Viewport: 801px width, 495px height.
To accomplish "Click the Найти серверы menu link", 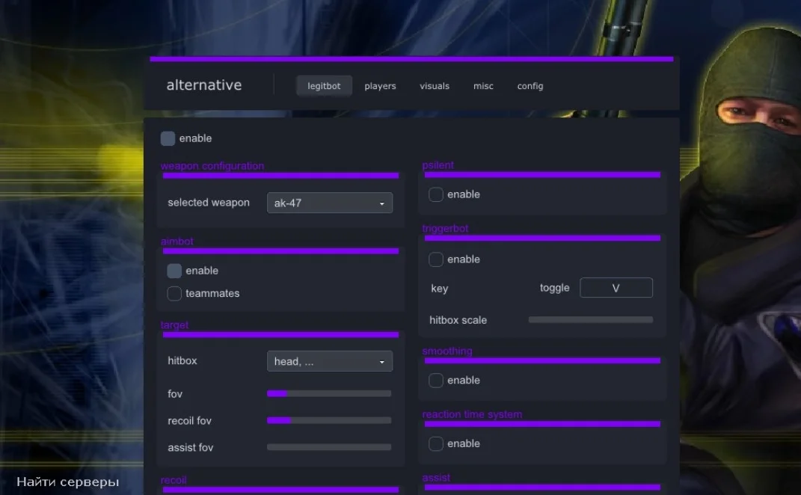I will click(x=68, y=482).
